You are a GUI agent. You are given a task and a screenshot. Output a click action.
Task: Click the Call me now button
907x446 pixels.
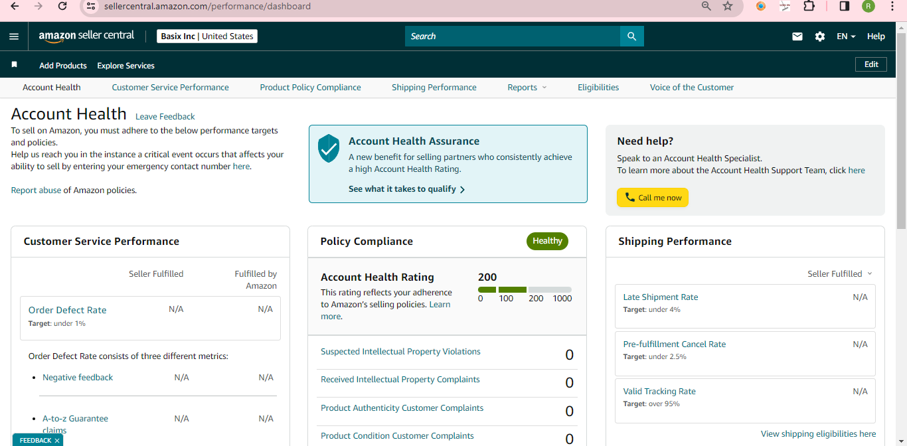tap(653, 198)
